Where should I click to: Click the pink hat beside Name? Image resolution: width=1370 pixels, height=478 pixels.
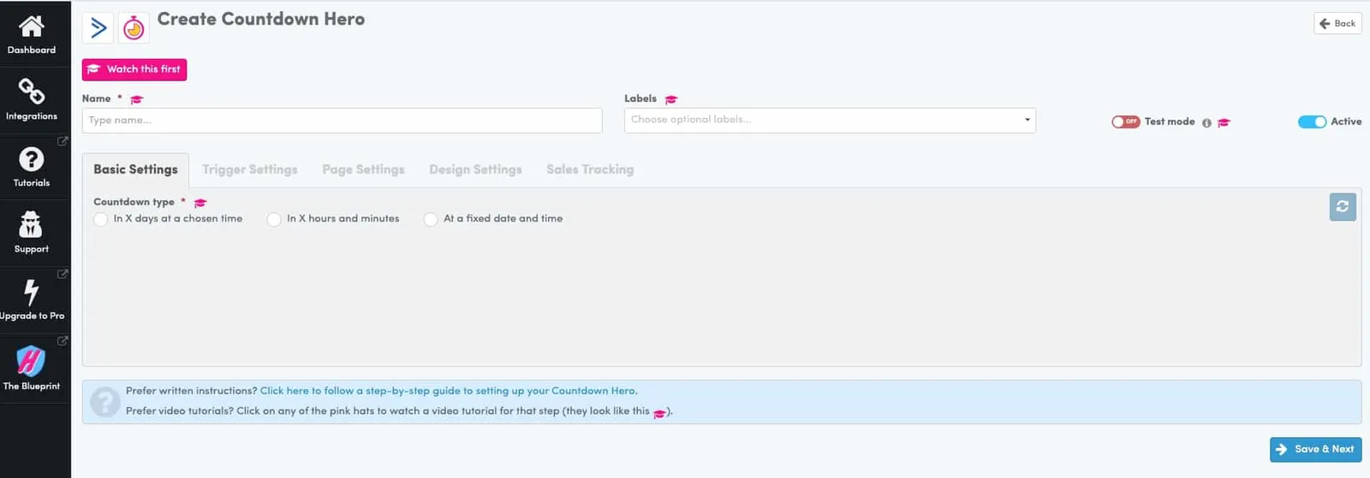point(137,99)
